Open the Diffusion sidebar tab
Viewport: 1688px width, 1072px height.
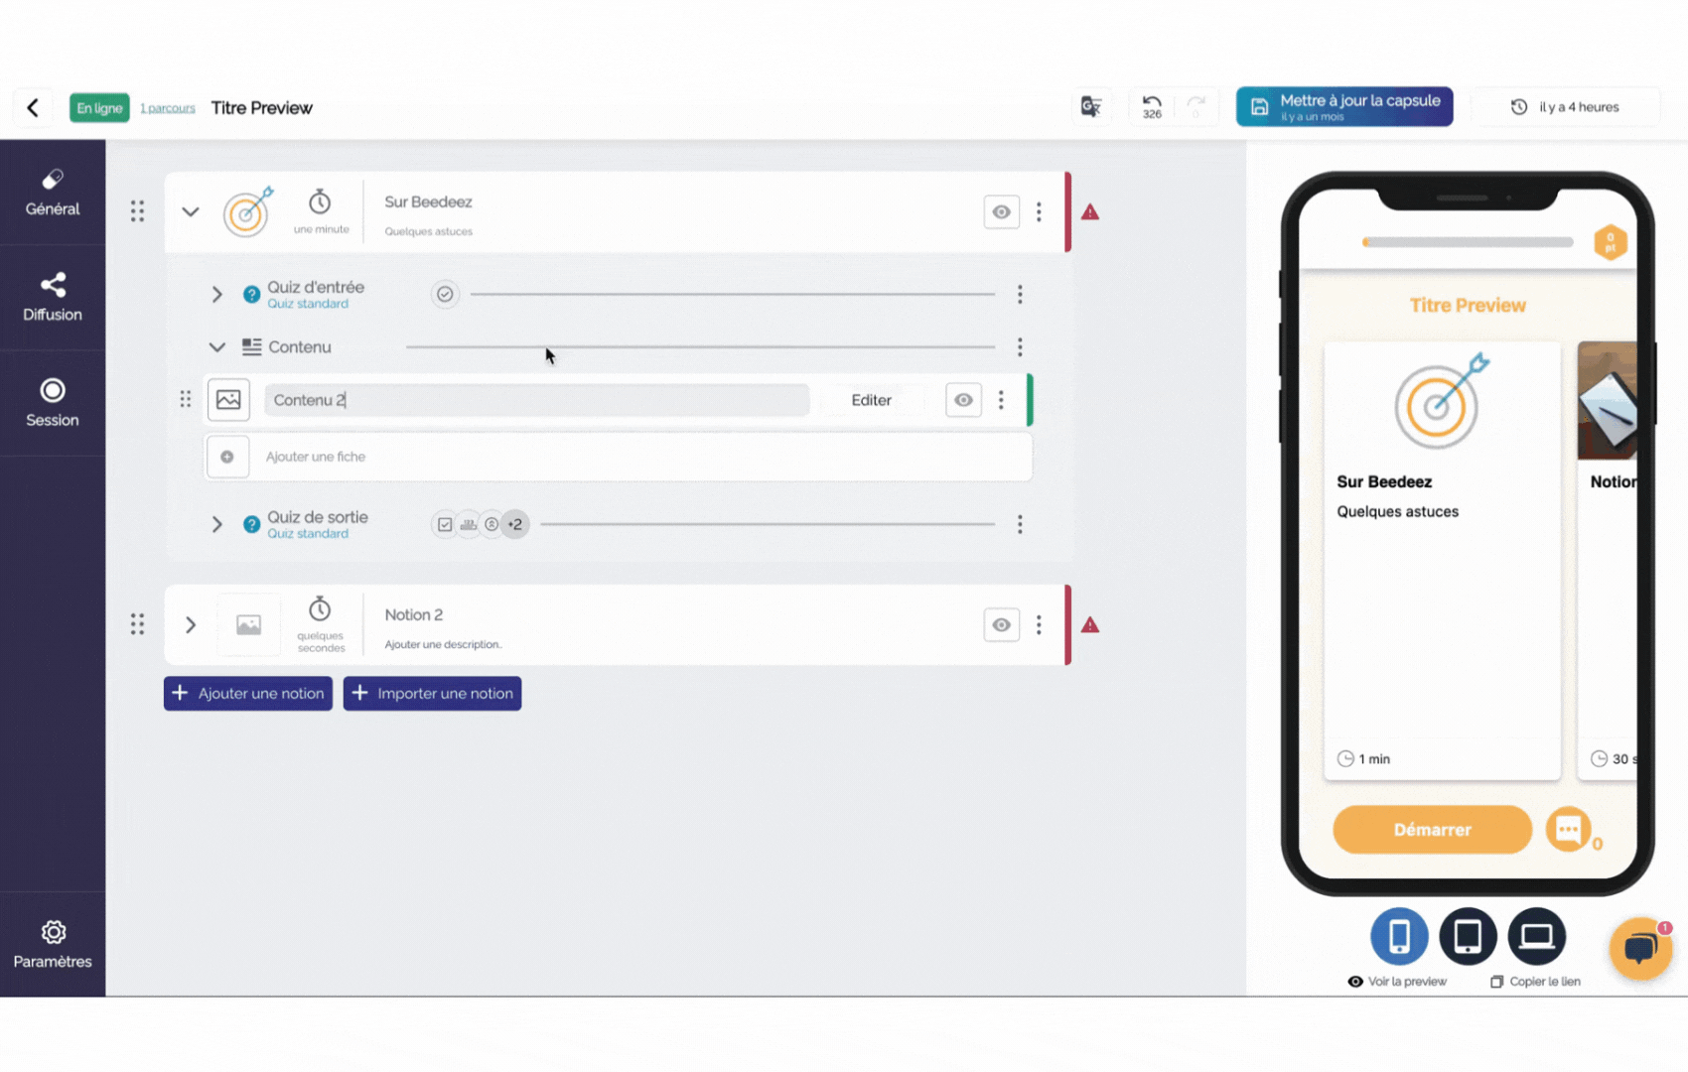[x=53, y=298]
